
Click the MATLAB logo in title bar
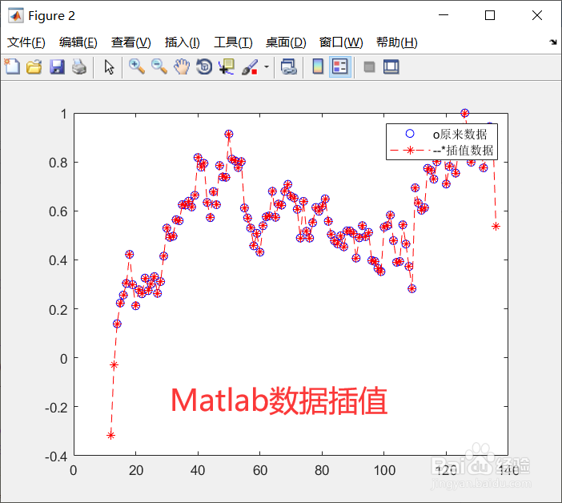click(x=16, y=15)
